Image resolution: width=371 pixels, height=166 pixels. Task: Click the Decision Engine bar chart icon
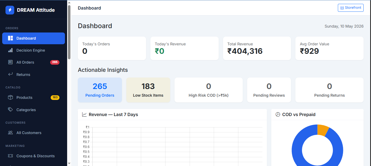point(10,50)
